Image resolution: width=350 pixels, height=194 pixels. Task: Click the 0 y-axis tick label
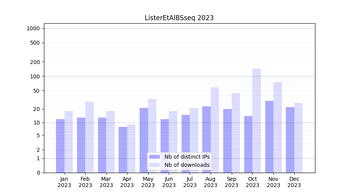[38, 173]
